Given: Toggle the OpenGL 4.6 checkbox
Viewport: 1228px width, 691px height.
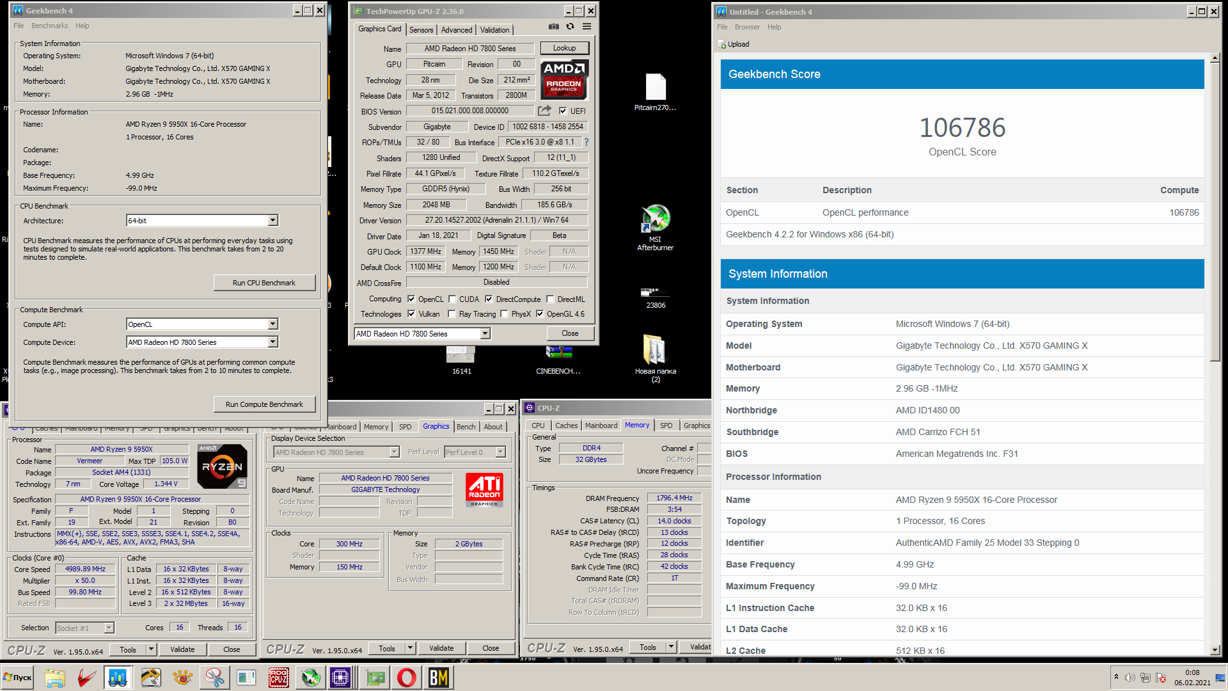Looking at the screenshot, I should click(540, 314).
